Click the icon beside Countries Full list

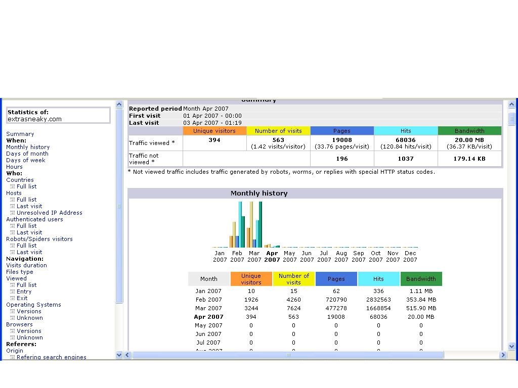click(x=13, y=186)
